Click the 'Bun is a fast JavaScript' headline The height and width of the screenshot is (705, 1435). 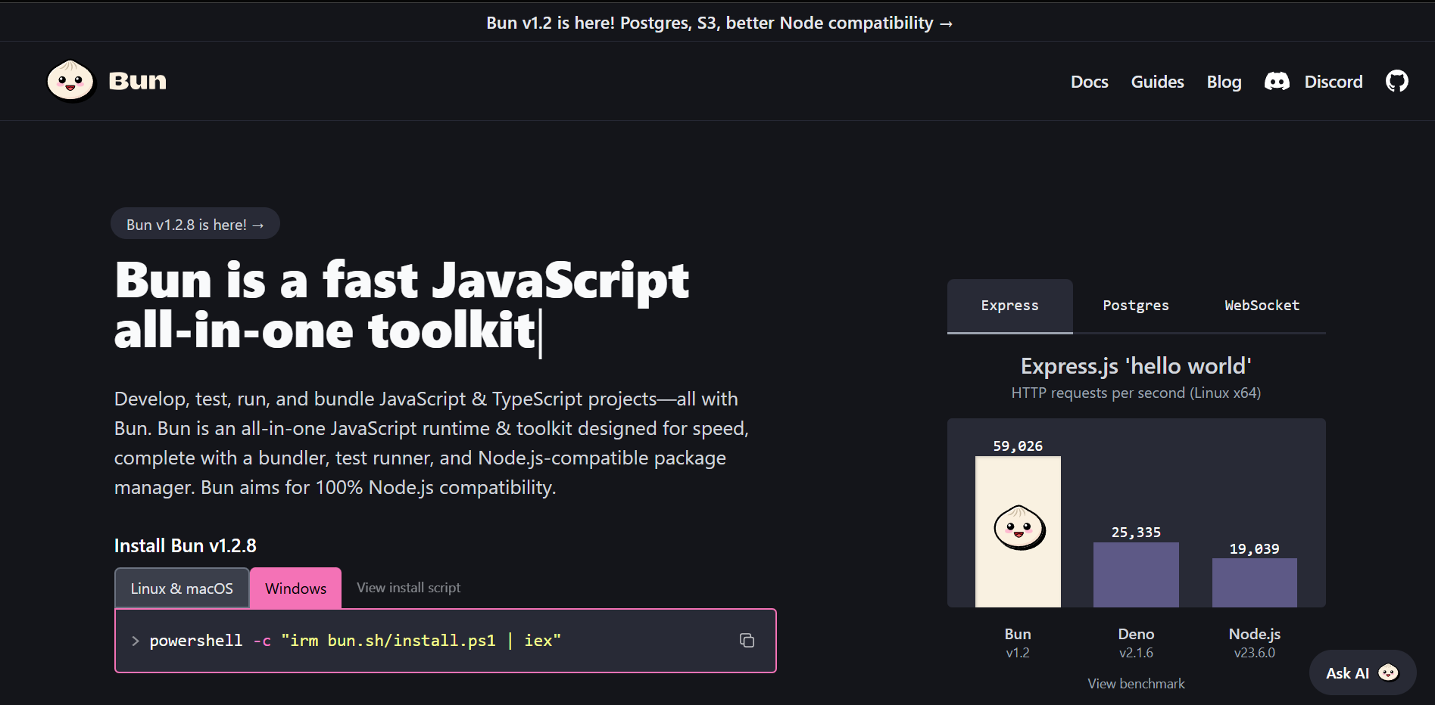[402, 280]
